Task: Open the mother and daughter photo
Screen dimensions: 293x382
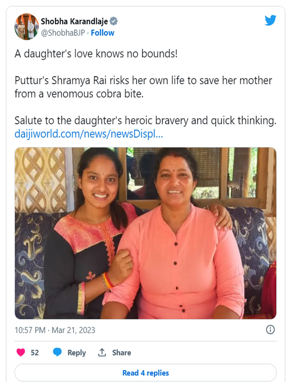Action: click(x=145, y=233)
